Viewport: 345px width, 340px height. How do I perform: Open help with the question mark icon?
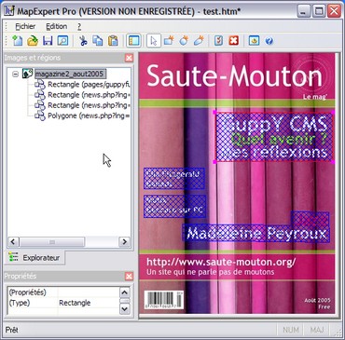tap(269, 41)
